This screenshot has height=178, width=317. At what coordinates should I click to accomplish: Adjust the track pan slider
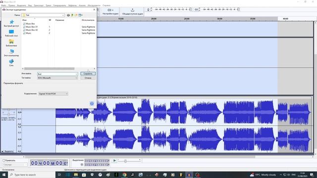[x=9, y=114]
